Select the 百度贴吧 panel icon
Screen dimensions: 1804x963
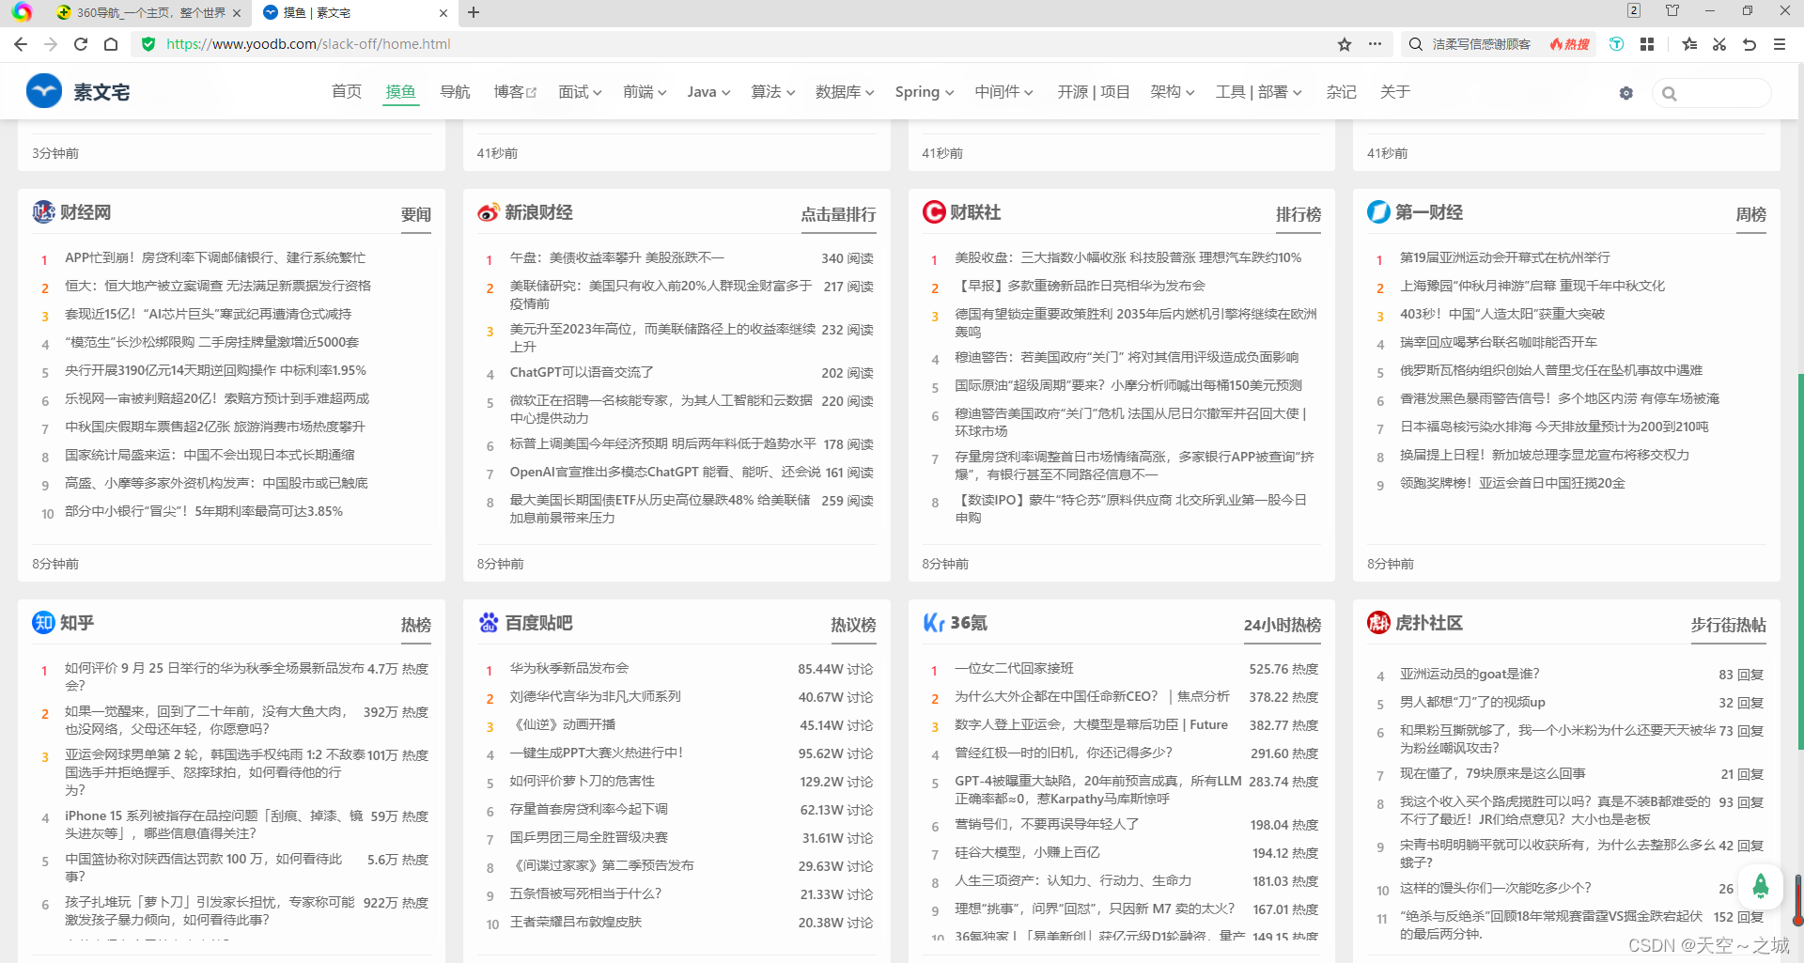click(x=488, y=622)
